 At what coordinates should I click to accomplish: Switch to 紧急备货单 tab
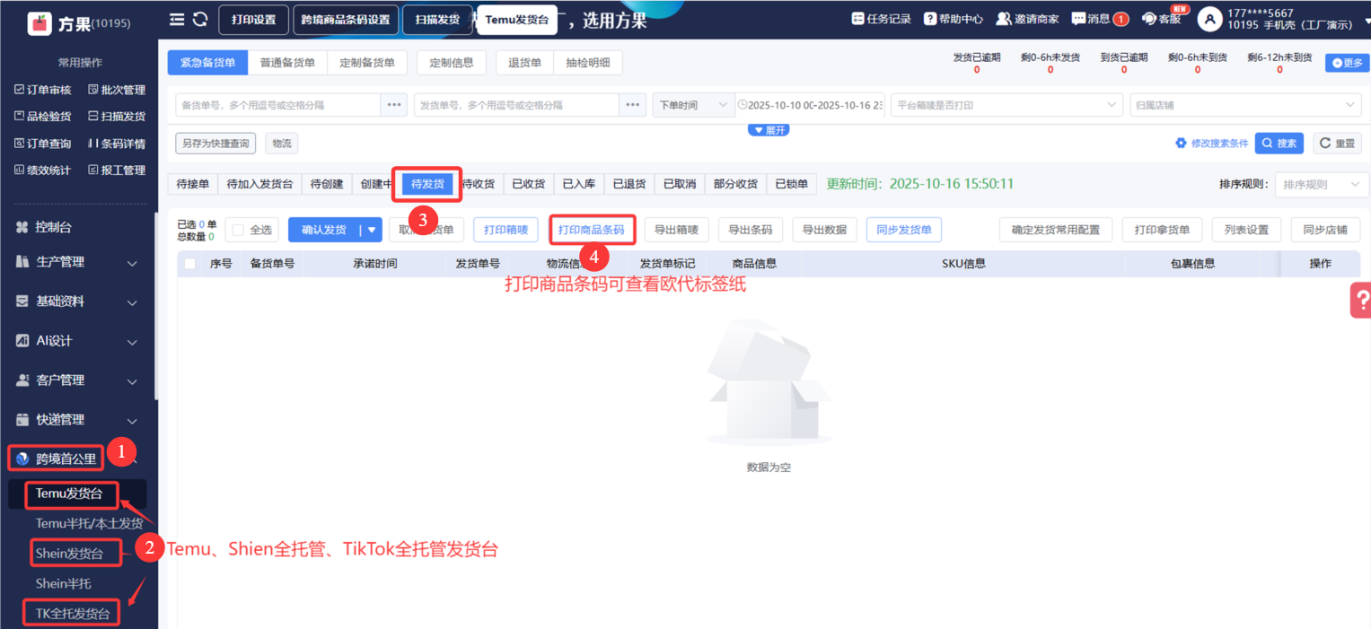(x=207, y=63)
